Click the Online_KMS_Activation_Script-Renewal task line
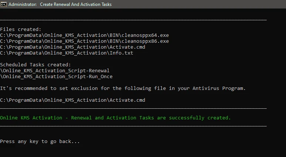 (55, 71)
